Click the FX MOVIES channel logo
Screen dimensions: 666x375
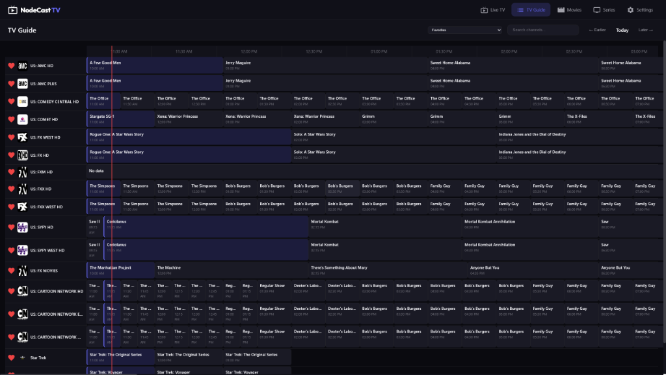pos(23,271)
